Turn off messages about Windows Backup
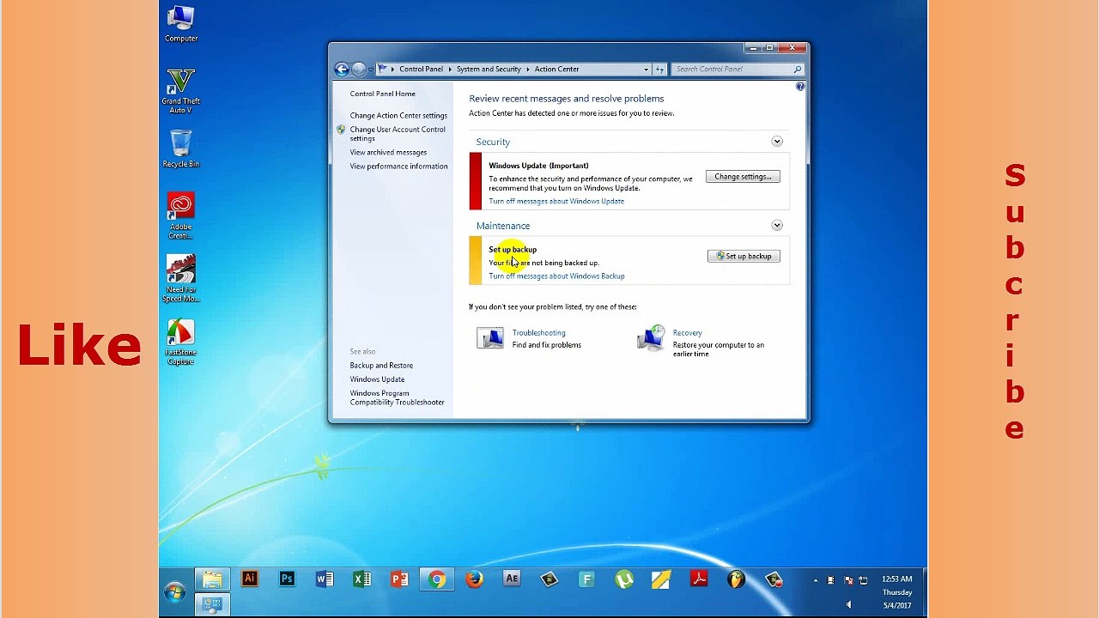 pos(556,276)
